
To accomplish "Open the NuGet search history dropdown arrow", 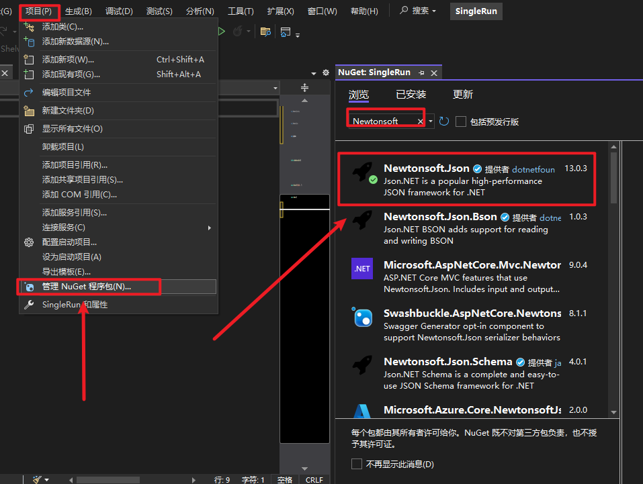I will pyautogui.click(x=431, y=122).
